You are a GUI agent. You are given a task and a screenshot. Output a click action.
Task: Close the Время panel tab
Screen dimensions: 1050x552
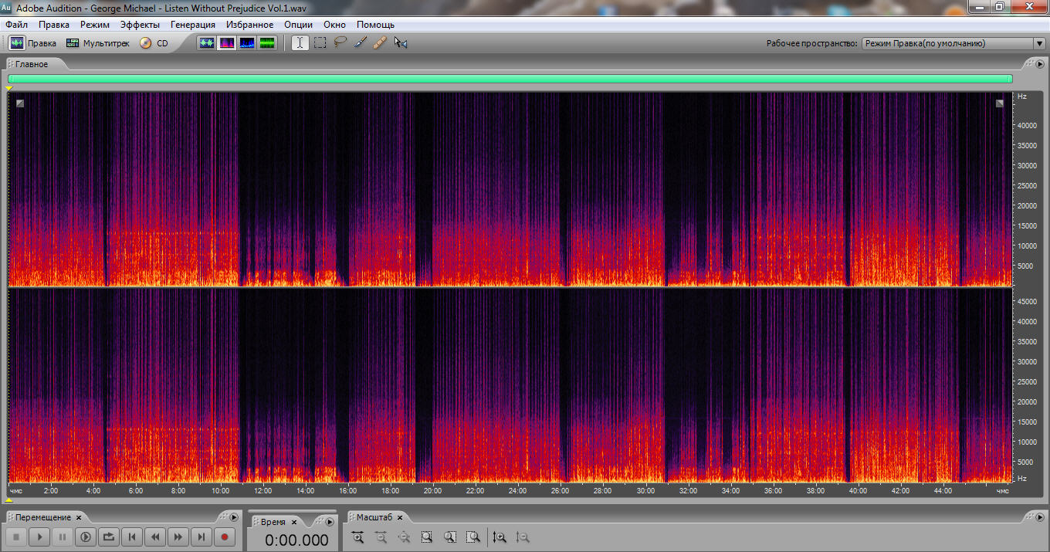coord(293,522)
